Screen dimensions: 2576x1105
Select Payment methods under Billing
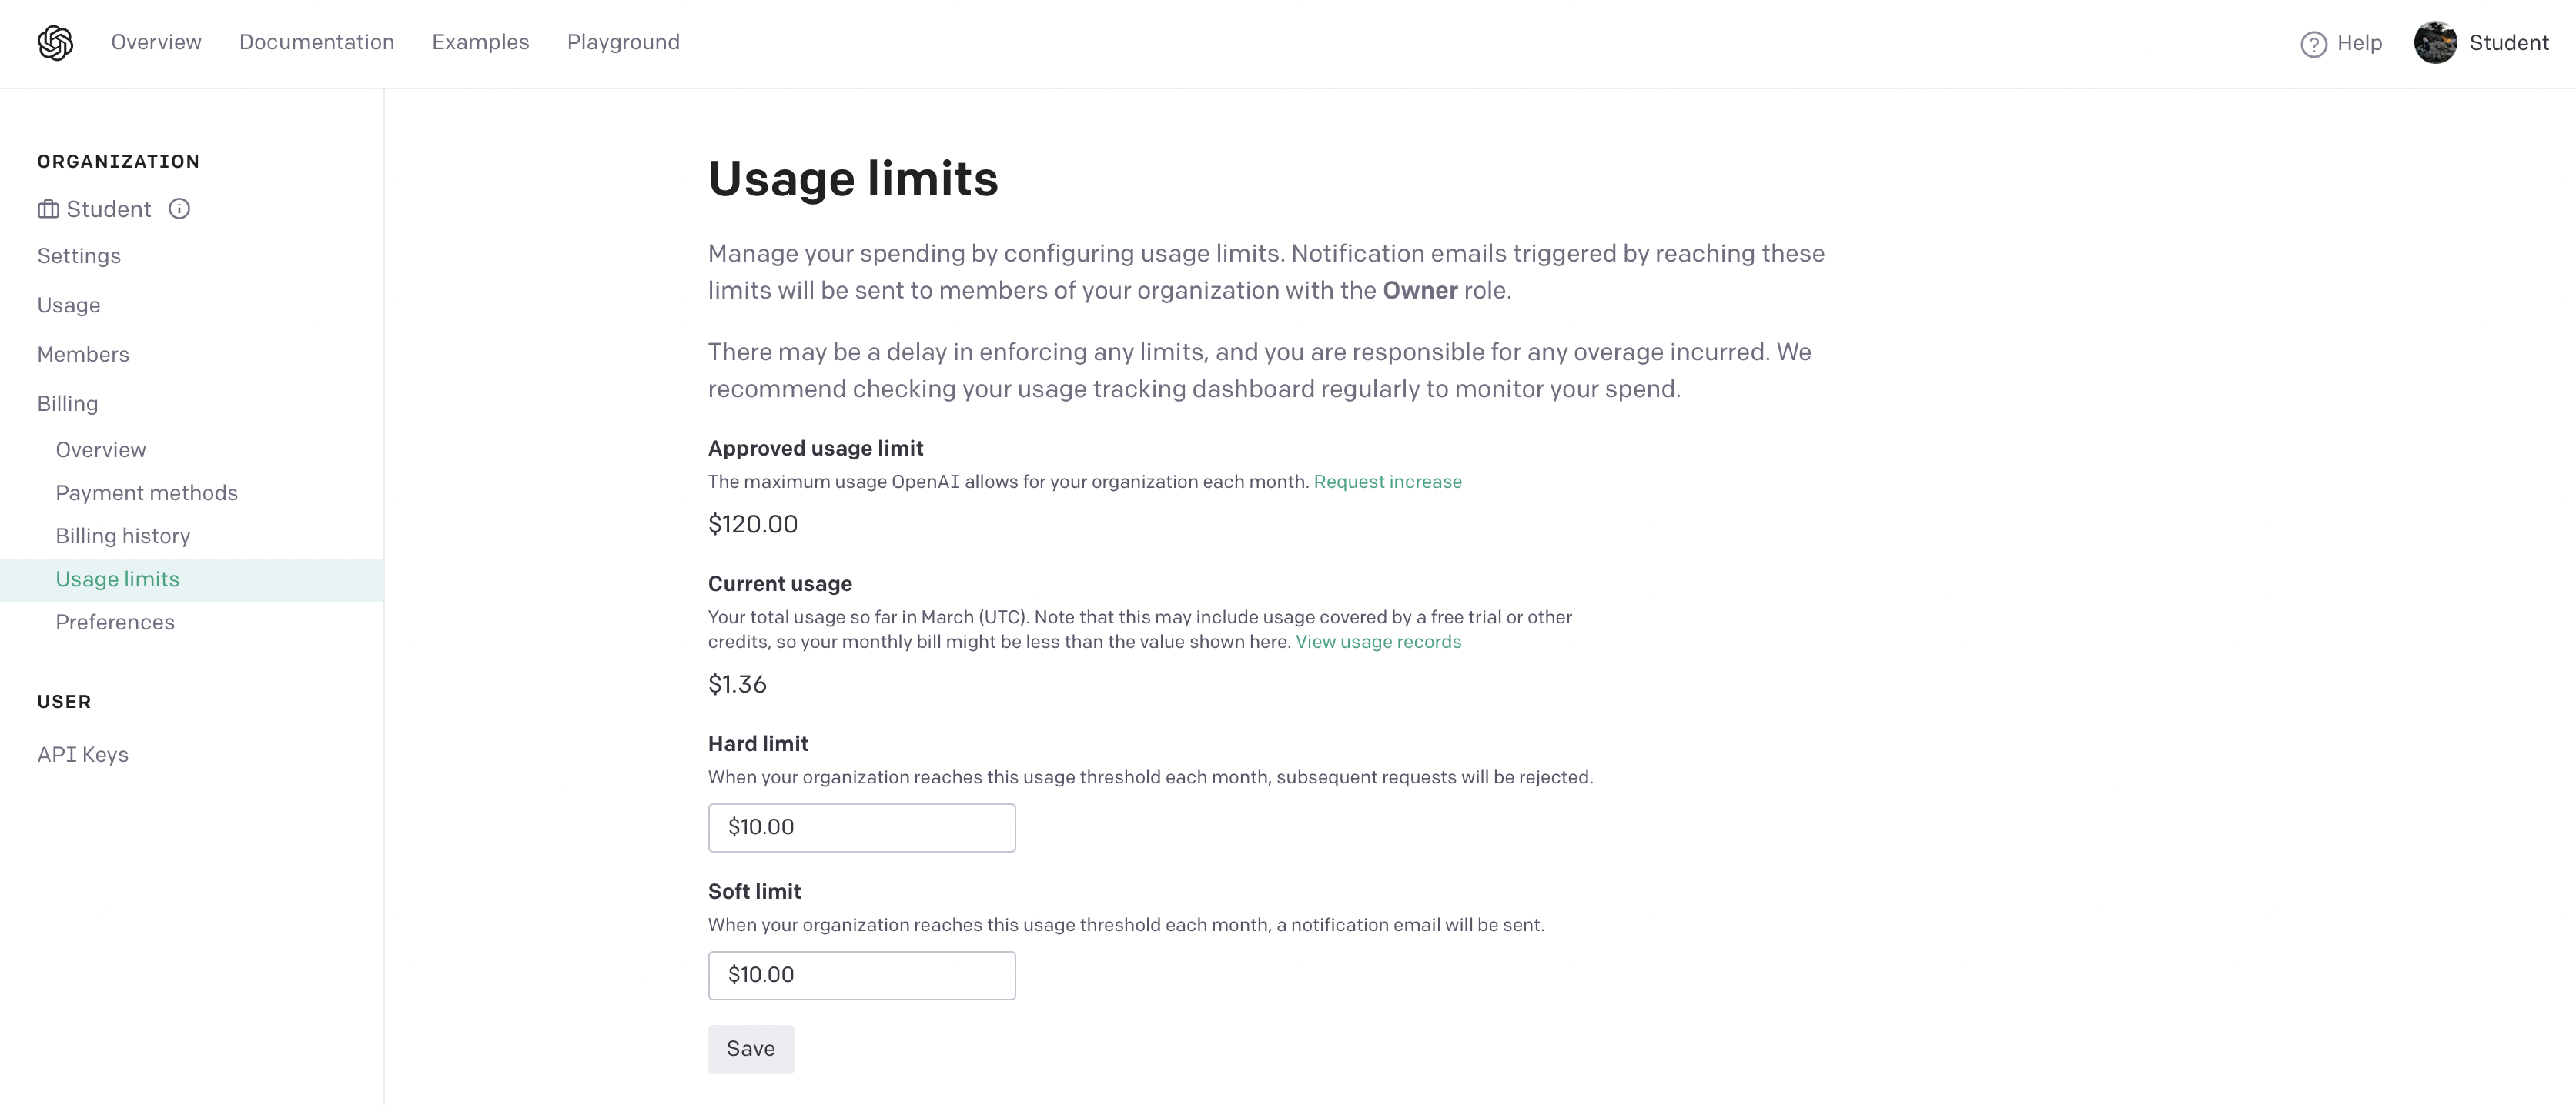tap(147, 493)
